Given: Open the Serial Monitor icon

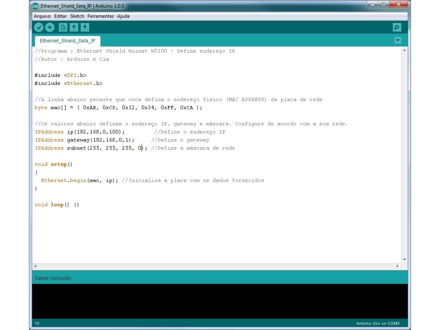Looking at the screenshot, I should (397, 27).
